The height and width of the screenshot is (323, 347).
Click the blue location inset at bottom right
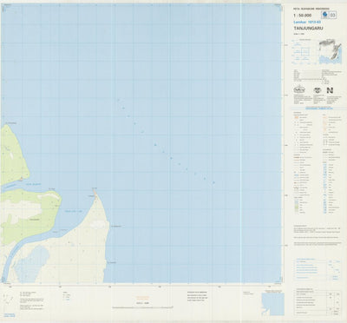coord(273,304)
